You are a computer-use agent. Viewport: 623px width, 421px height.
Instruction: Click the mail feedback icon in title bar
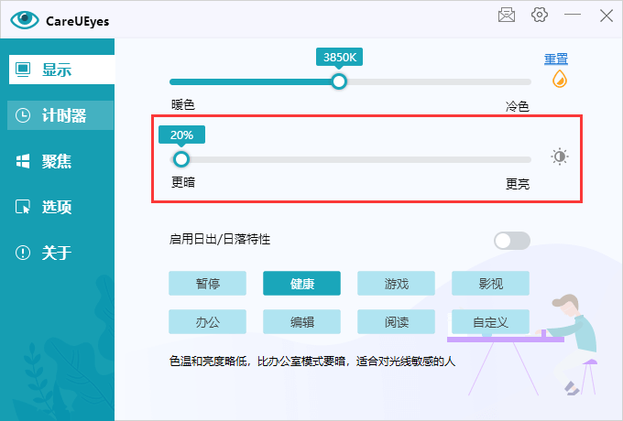coord(507,15)
